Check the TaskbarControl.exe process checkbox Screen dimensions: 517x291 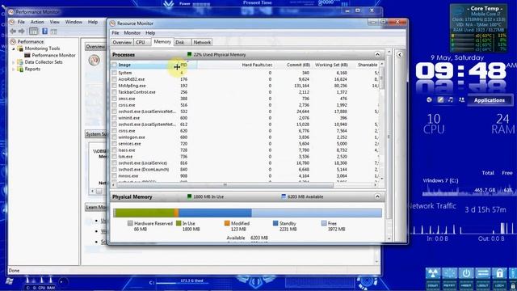(115, 92)
